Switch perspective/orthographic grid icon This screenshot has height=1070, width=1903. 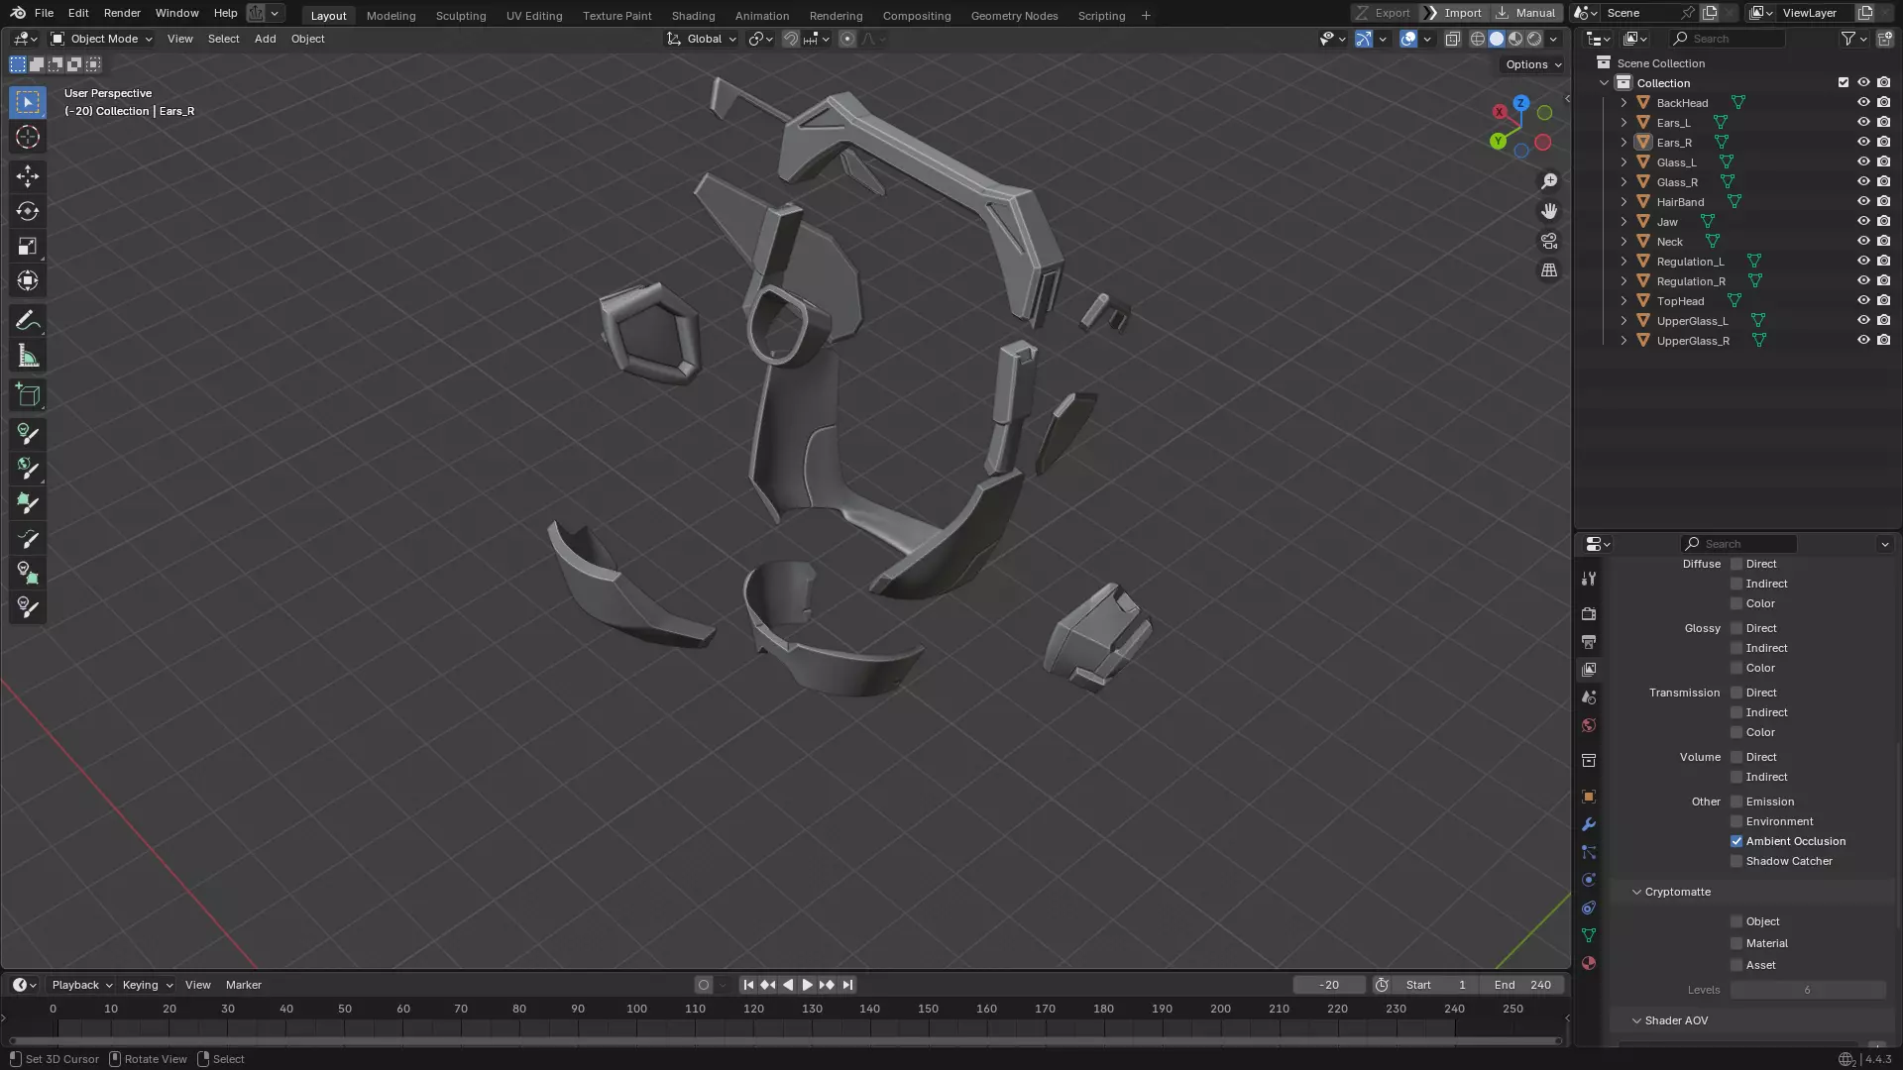1549,270
